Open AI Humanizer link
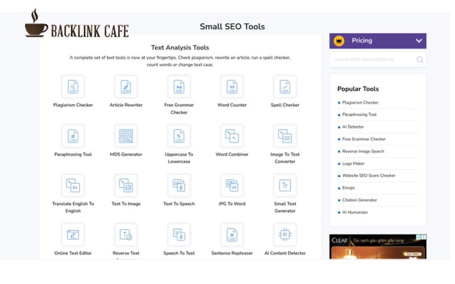 [355, 212]
